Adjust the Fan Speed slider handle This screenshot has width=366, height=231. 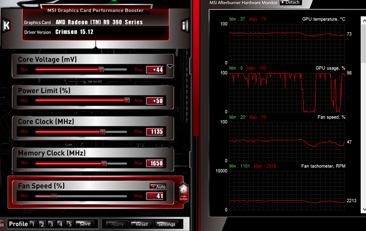[54, 196]
